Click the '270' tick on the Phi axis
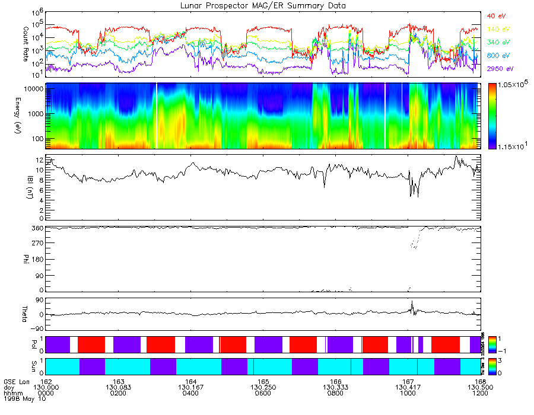 click(x=37, y=243)
